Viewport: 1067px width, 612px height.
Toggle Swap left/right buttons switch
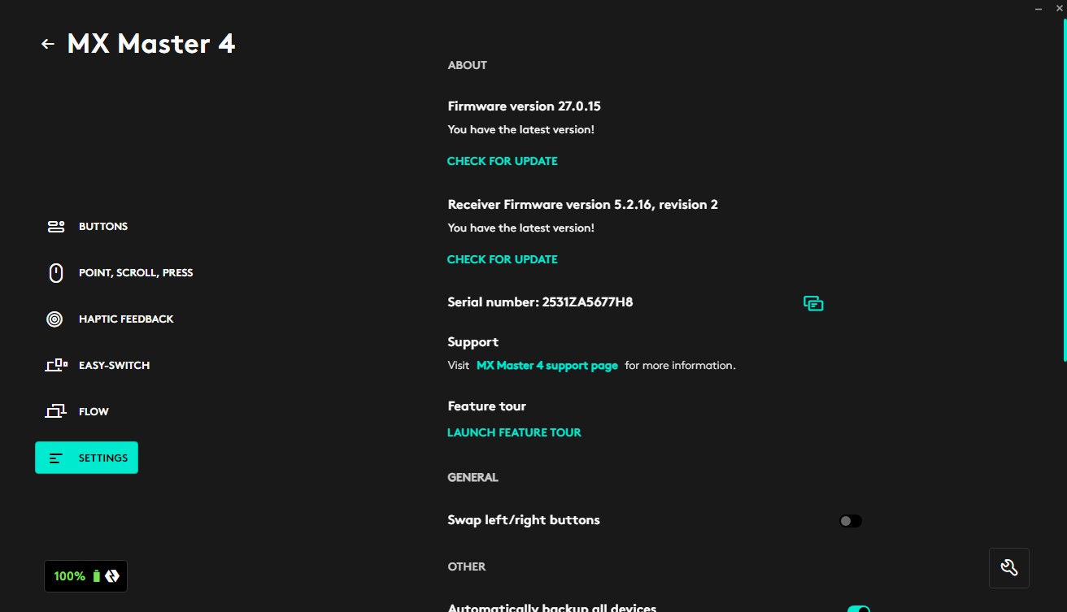click(x=851, y=521)
